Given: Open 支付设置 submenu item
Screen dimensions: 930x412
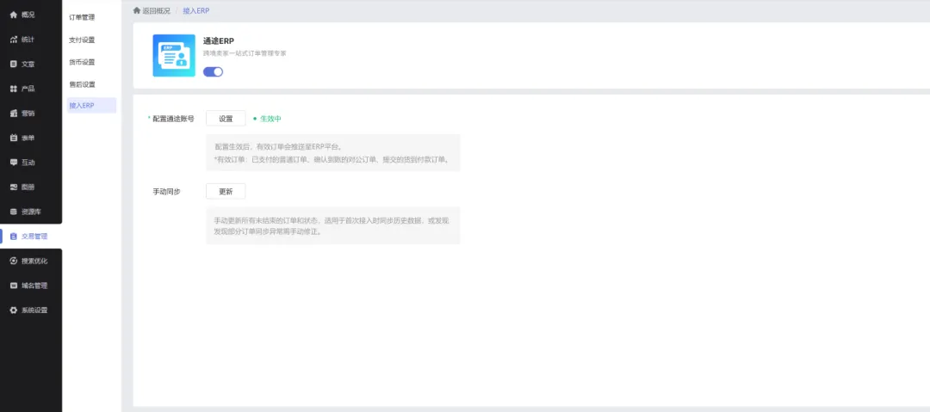Looking at the screenshot, I should tap(82, 40).
